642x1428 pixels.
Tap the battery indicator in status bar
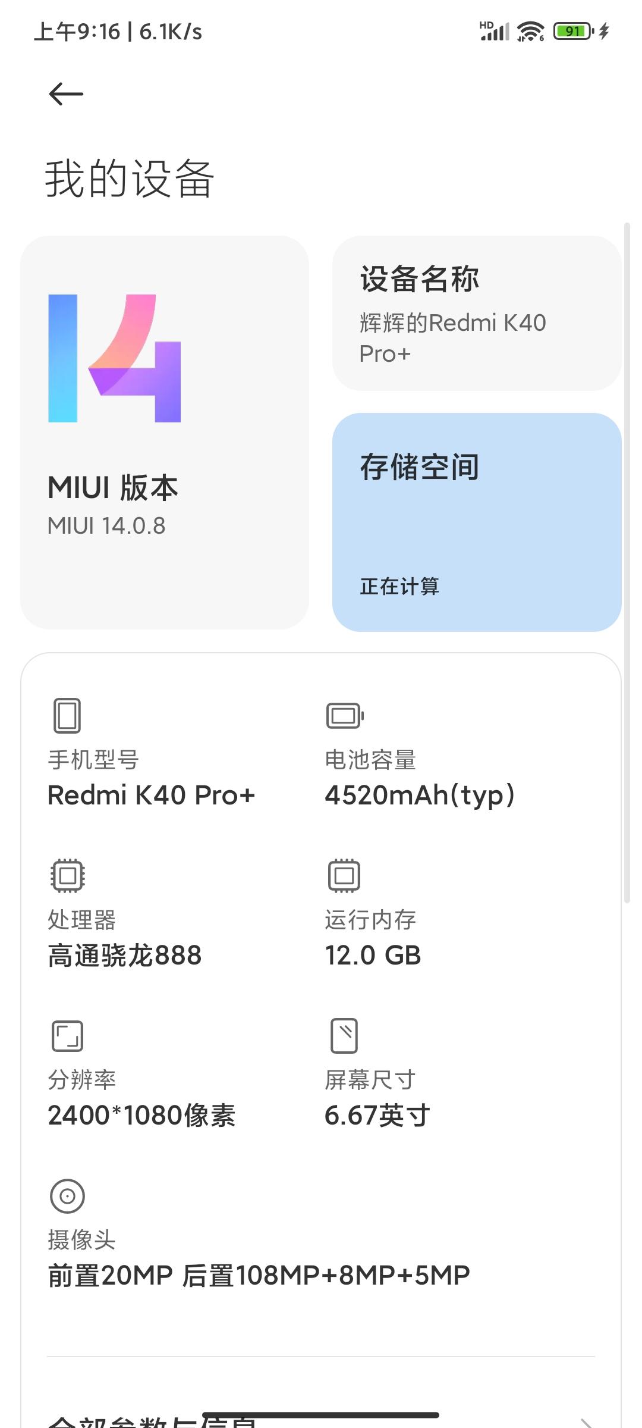[574, 32]
